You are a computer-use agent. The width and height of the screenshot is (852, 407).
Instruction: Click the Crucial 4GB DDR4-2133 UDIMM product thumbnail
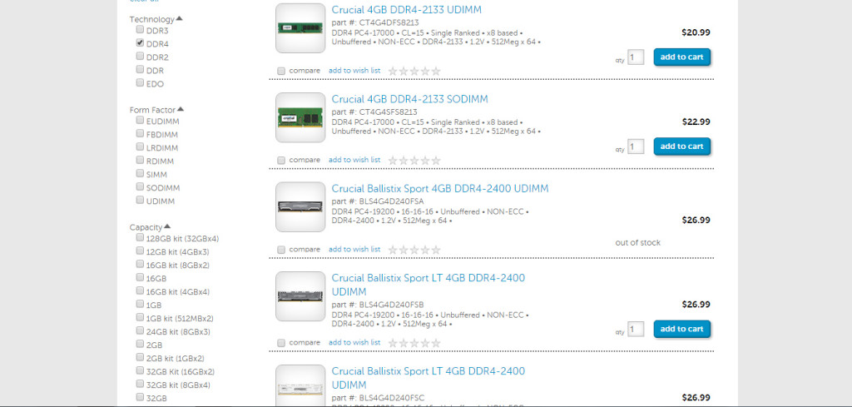[x=300, y=28]
